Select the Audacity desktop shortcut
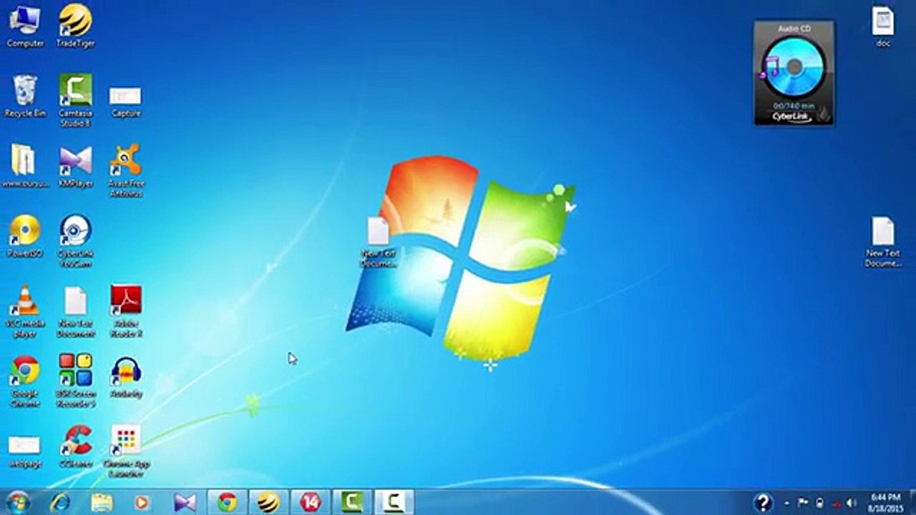Image resolution: width=916 pixels, height=515 pixels. coord(126,377)
